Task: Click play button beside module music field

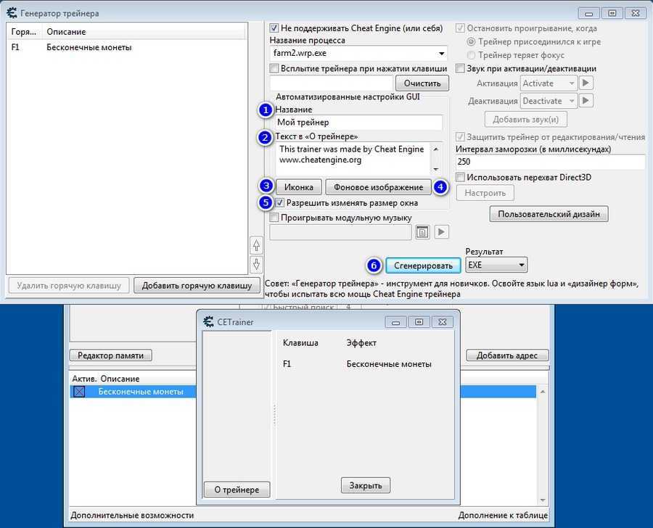Action: (441, 232)
